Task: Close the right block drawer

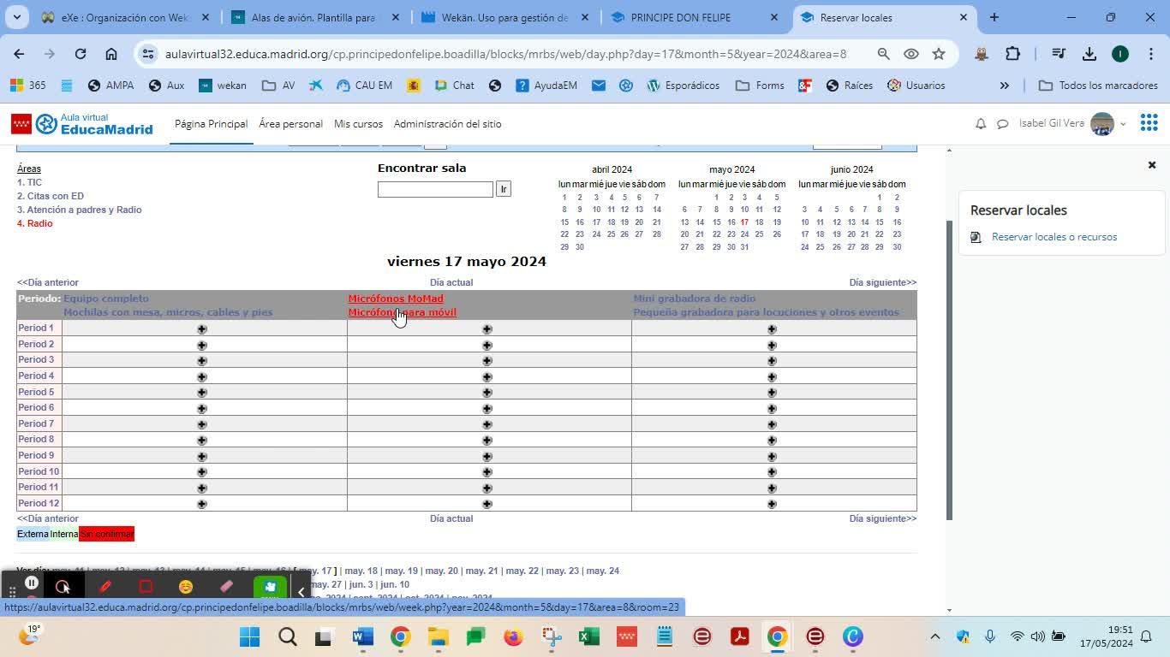Action: (1151, 165)
